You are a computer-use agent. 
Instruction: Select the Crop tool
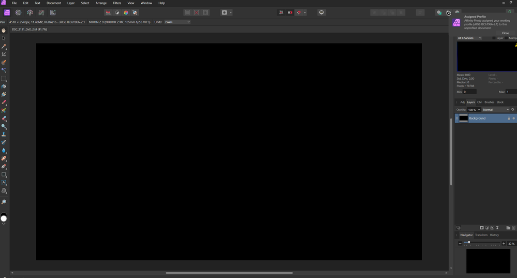[4, 54]
